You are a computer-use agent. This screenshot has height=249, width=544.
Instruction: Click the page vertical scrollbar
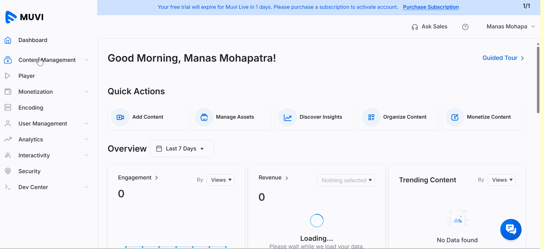tap(538, 79)
